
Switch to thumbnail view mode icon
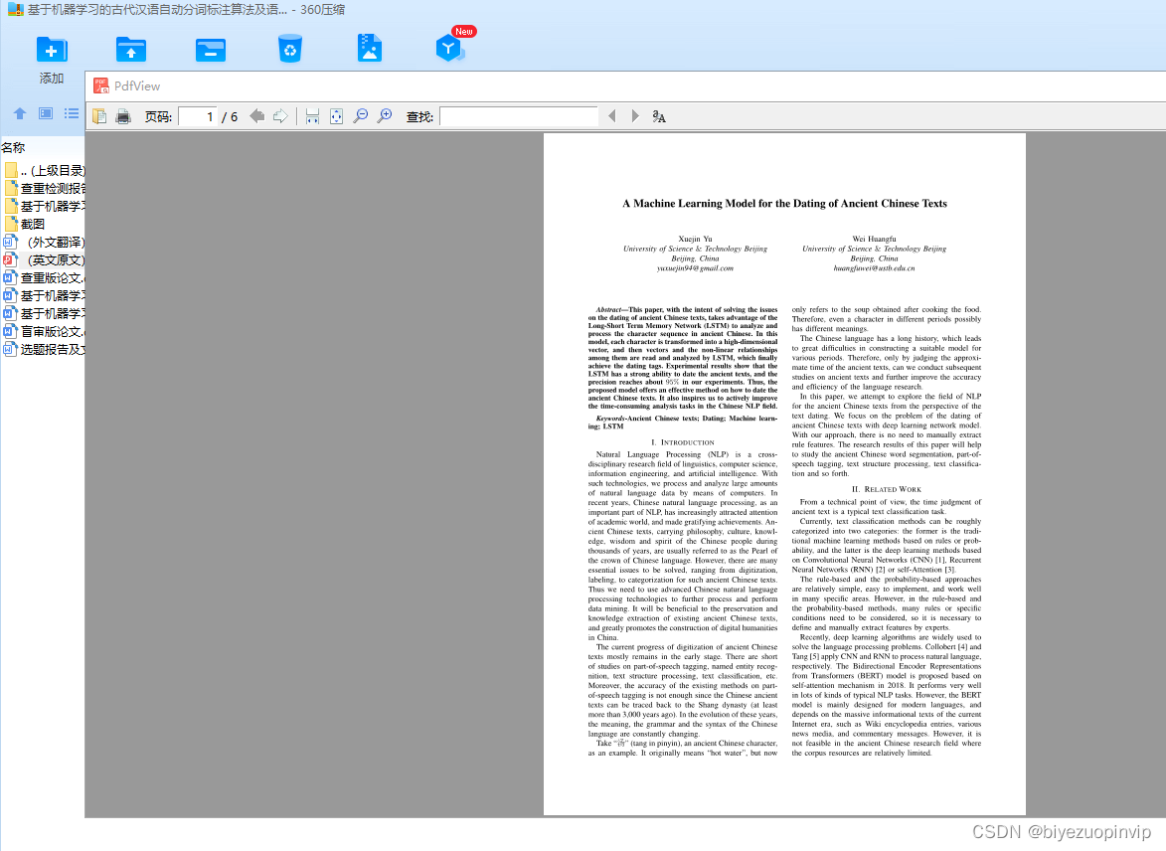[x=46, y=113]
